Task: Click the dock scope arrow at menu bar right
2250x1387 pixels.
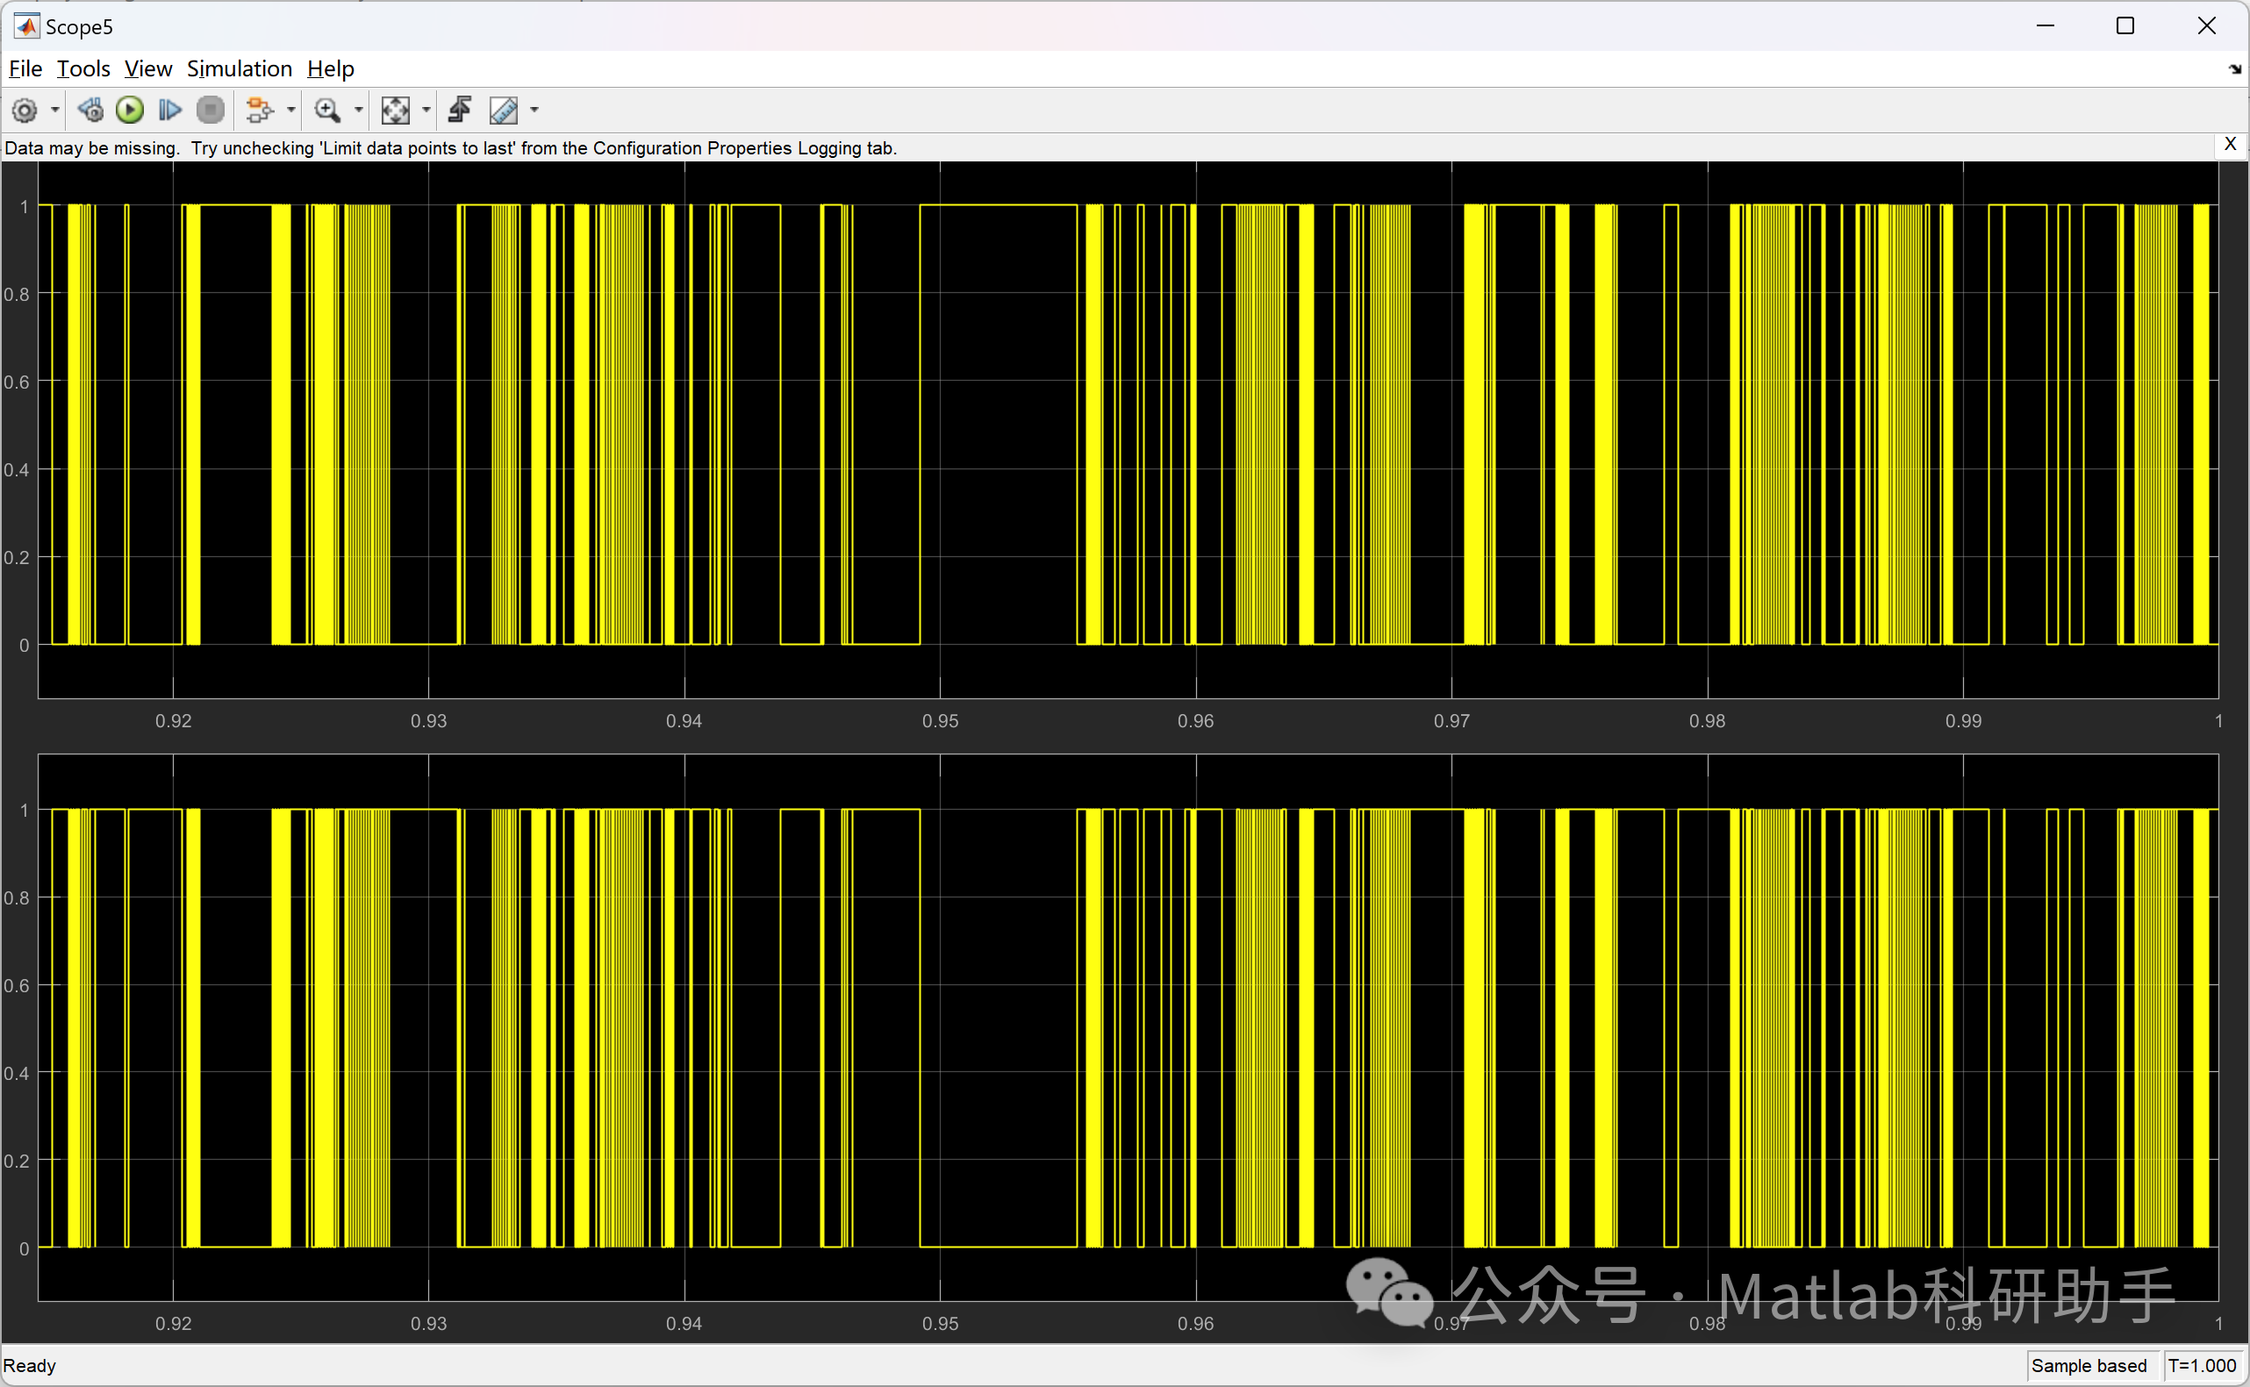Action: click(2235, 69)
